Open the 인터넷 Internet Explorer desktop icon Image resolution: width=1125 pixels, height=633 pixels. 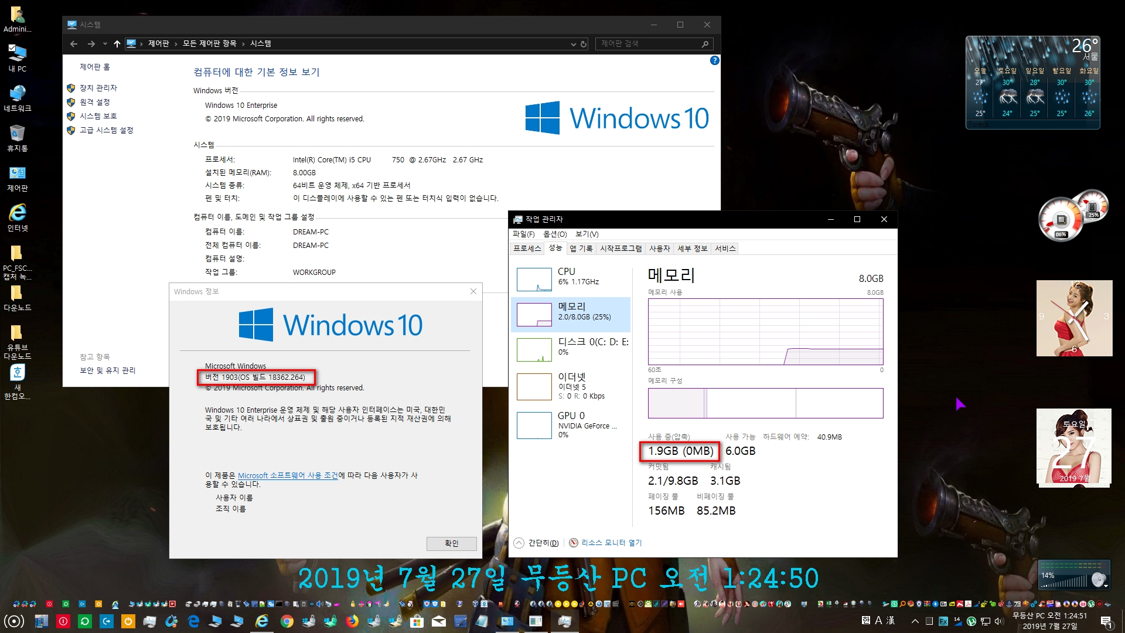(x=17, y=217)
